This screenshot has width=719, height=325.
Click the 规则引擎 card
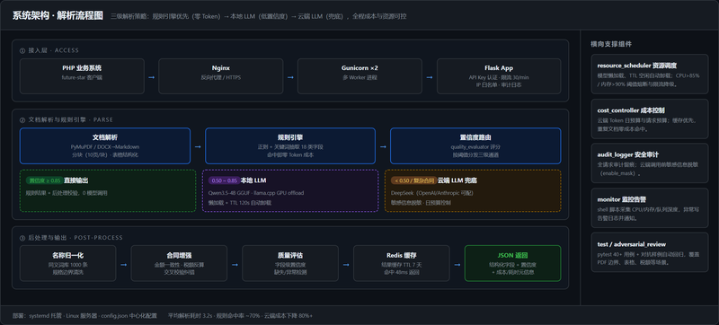click(x=290, y=145)
